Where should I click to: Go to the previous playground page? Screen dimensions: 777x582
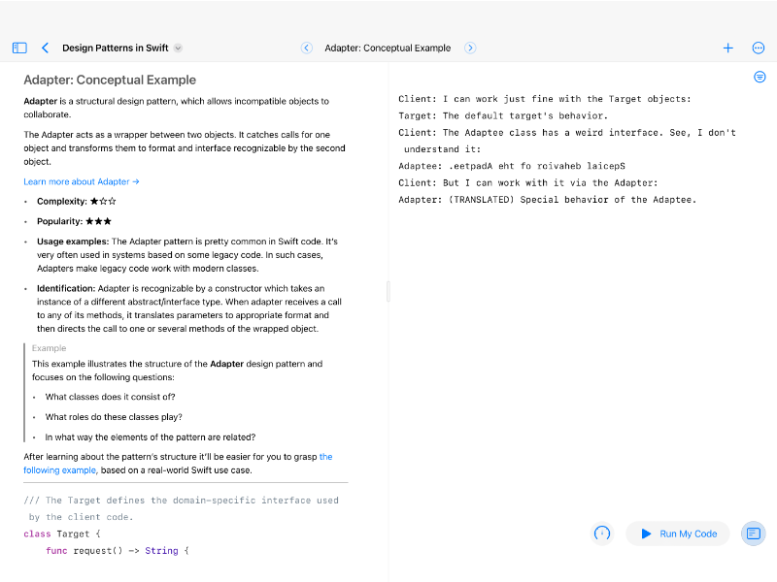point(307,48)
